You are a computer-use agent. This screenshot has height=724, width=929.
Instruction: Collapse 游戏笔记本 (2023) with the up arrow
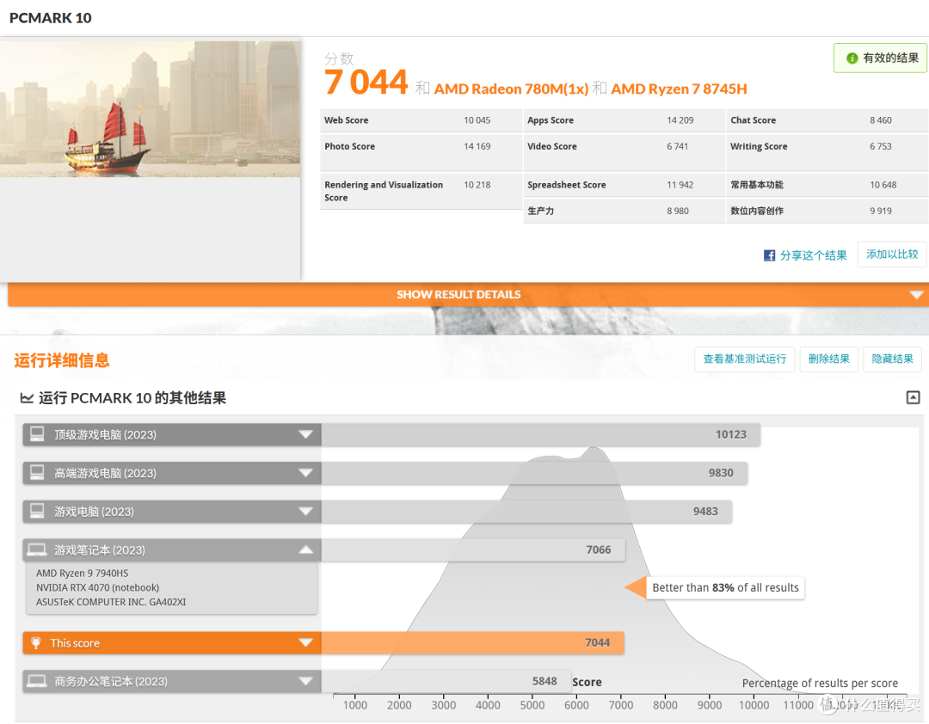305,549
